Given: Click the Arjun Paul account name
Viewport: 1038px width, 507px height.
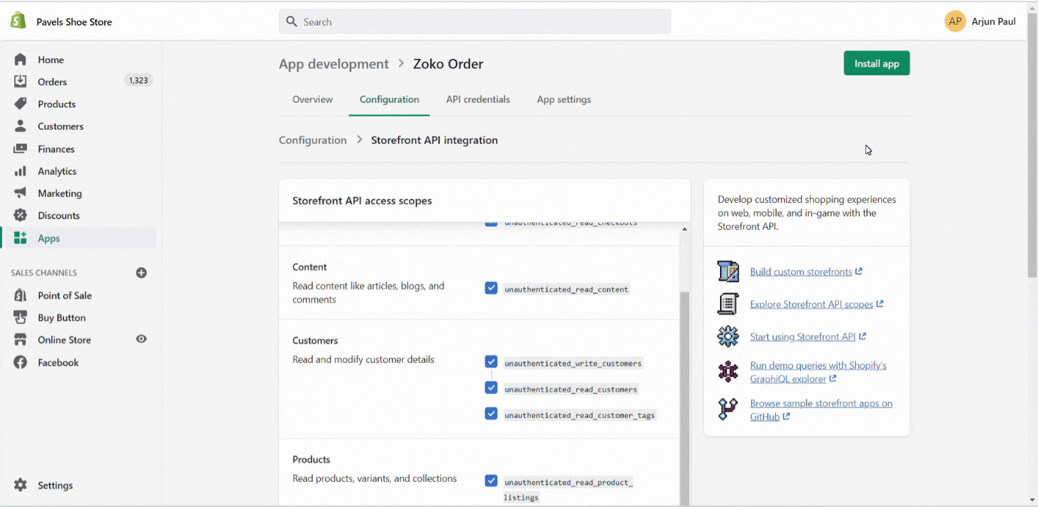Looking at the screenshot, I should 994,22.
